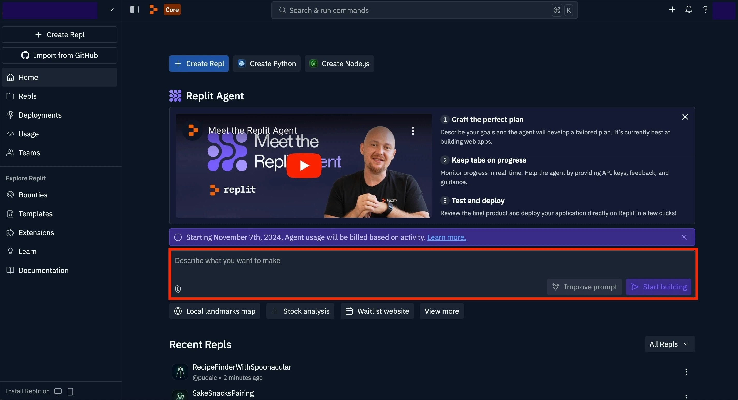Close the Replit Agent intro card
Viewport: 738px width, 400px height.
coord(685,117)
